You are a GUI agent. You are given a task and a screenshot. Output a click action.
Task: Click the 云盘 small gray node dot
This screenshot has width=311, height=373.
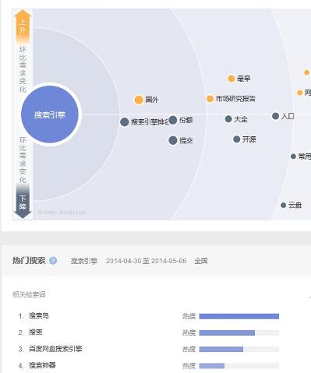point(284,205)
